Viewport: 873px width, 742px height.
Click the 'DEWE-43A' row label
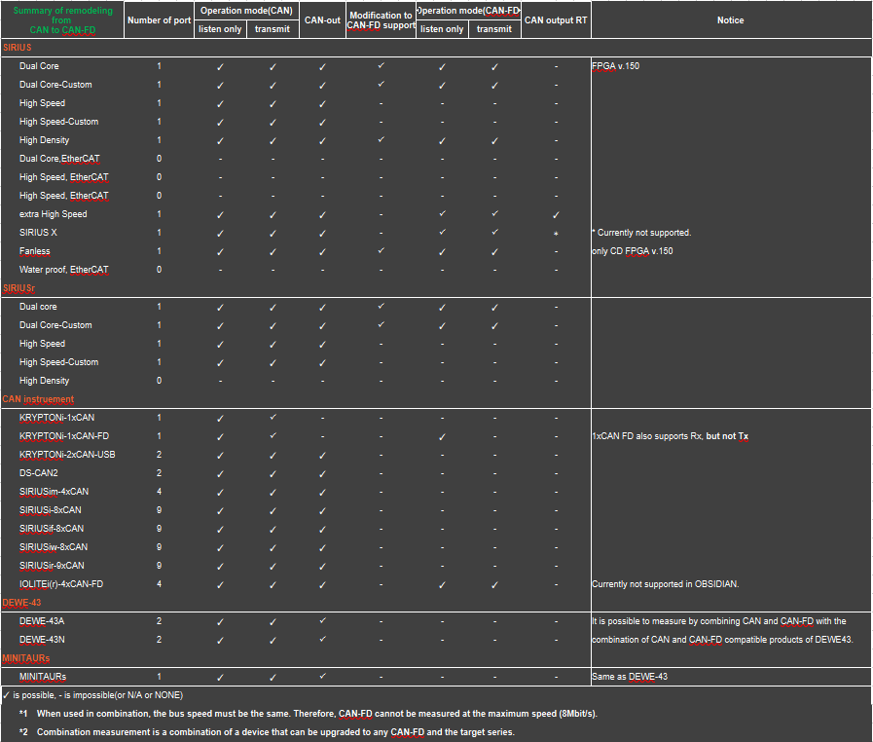pos(42,620)
